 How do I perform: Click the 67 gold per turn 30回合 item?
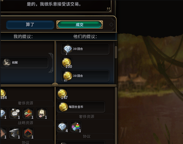85,76
